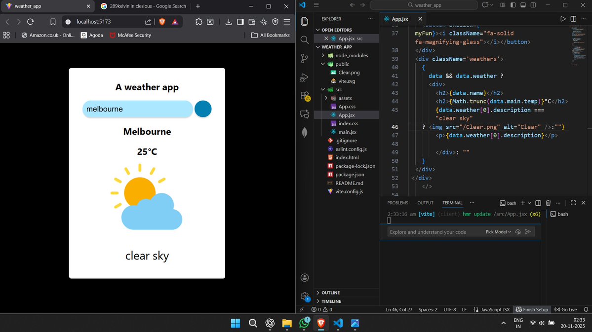Viewport: 592px width, 332px height.
Task: Open Brave downloads icon
Action: (x=229, y=22)
